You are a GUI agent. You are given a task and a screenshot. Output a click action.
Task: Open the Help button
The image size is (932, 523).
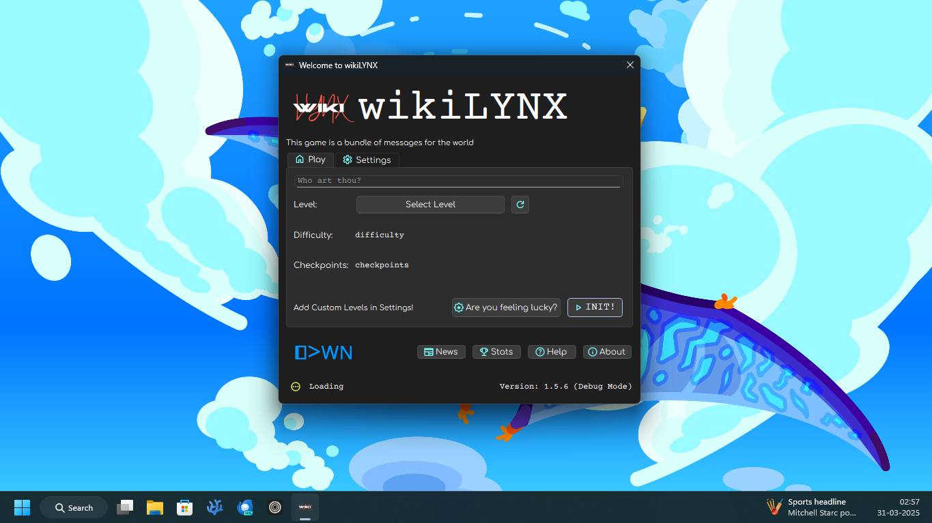(551, 352)
